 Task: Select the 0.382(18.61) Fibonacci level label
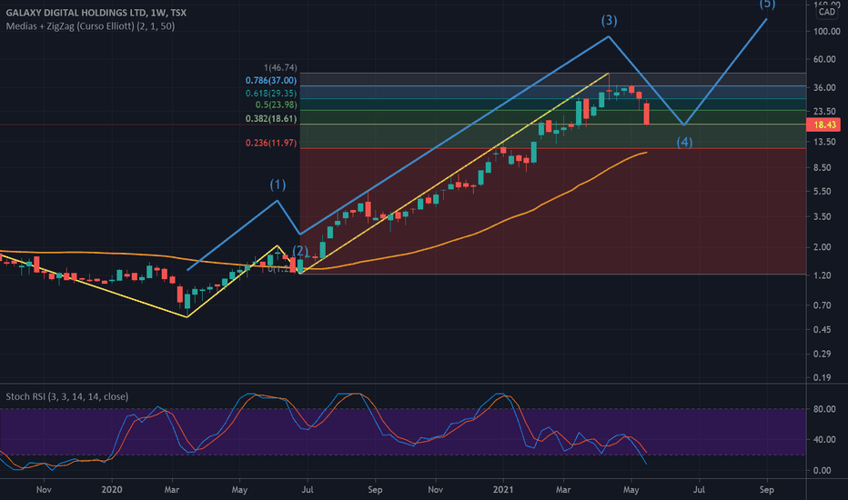[271, 119]
